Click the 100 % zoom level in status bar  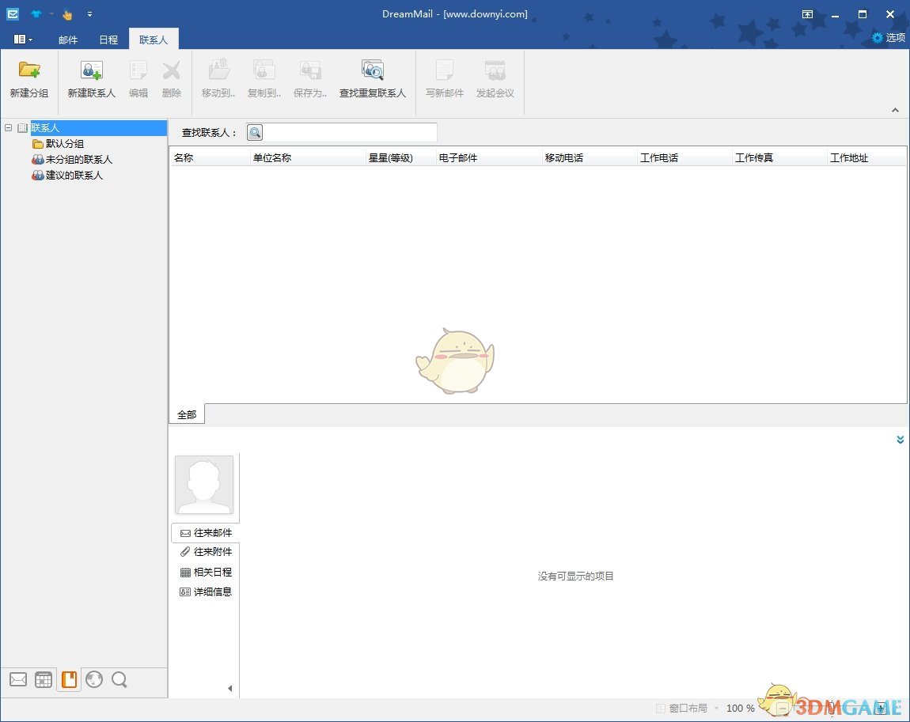[741, 708]
